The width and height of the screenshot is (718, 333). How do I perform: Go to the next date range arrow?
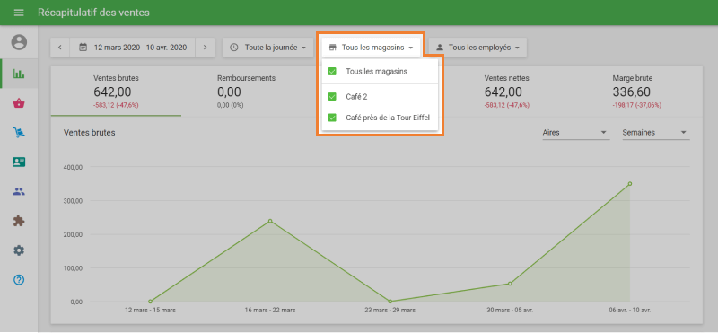[x=206, y=48]
